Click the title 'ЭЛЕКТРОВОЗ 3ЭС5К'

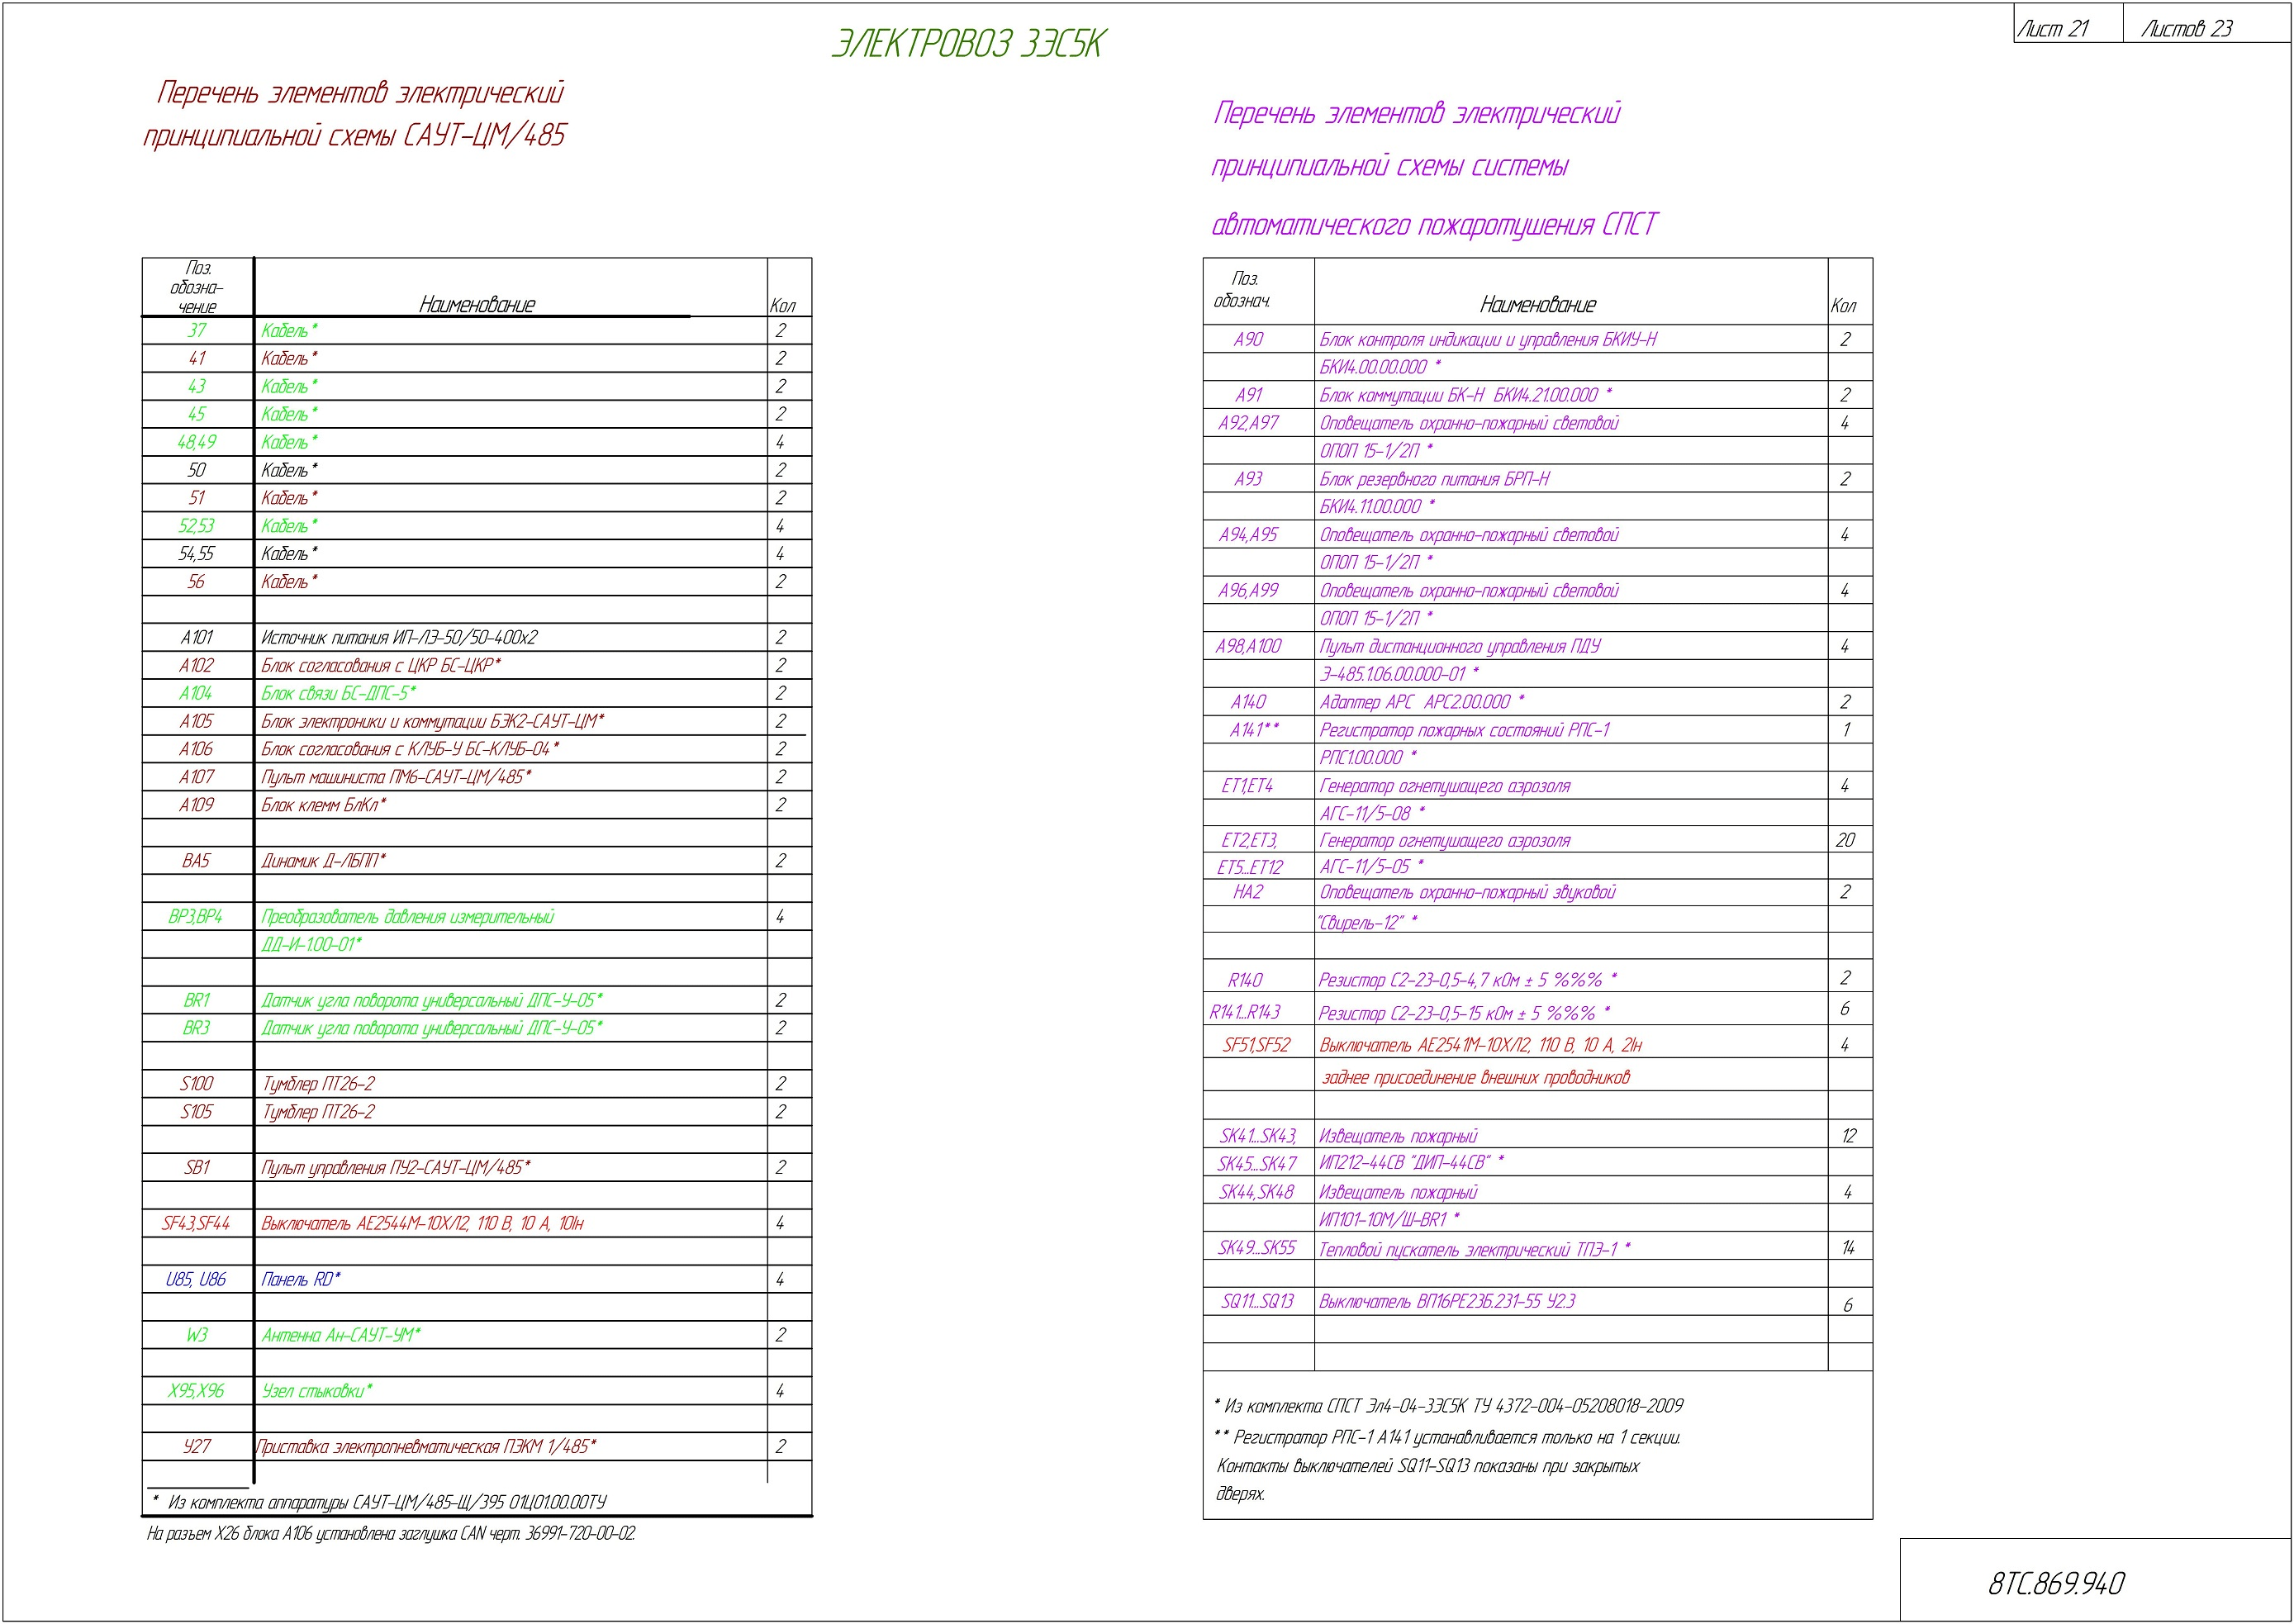(x=969, y=44)
